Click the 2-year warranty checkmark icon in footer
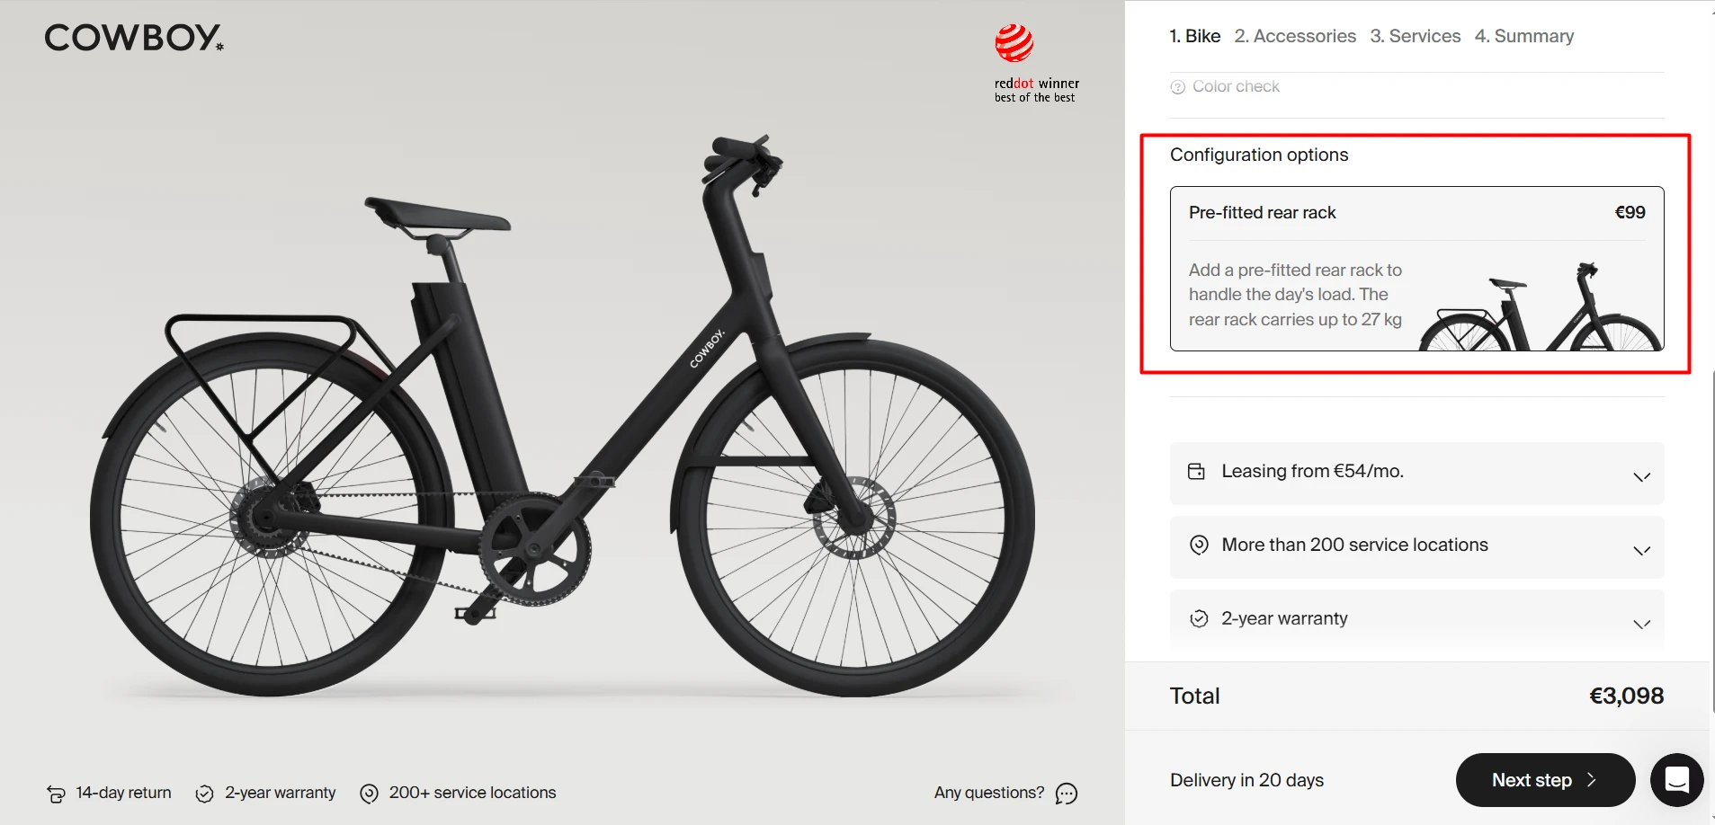This screenshot has height=825, width=1715. click(x=205, y=794)
